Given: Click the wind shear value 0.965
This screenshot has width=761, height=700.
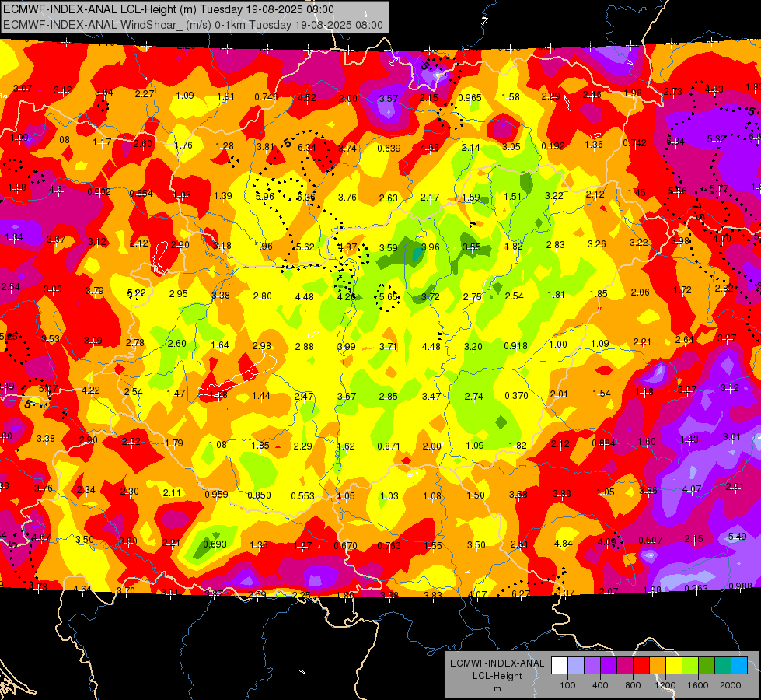Looking at the screenshot, I should [470, 98].
